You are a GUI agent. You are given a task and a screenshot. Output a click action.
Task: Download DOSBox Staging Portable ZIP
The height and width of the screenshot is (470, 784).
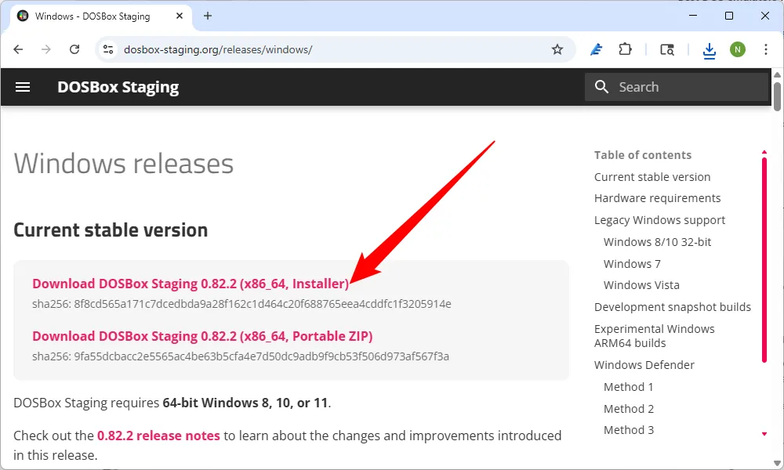tap(202, 336)
